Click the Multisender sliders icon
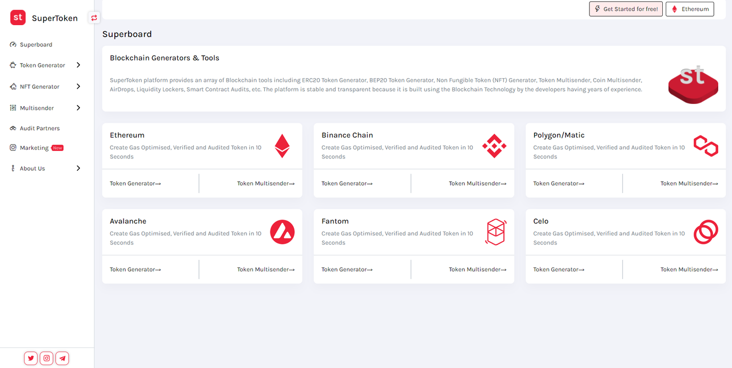 coord(13,108)
